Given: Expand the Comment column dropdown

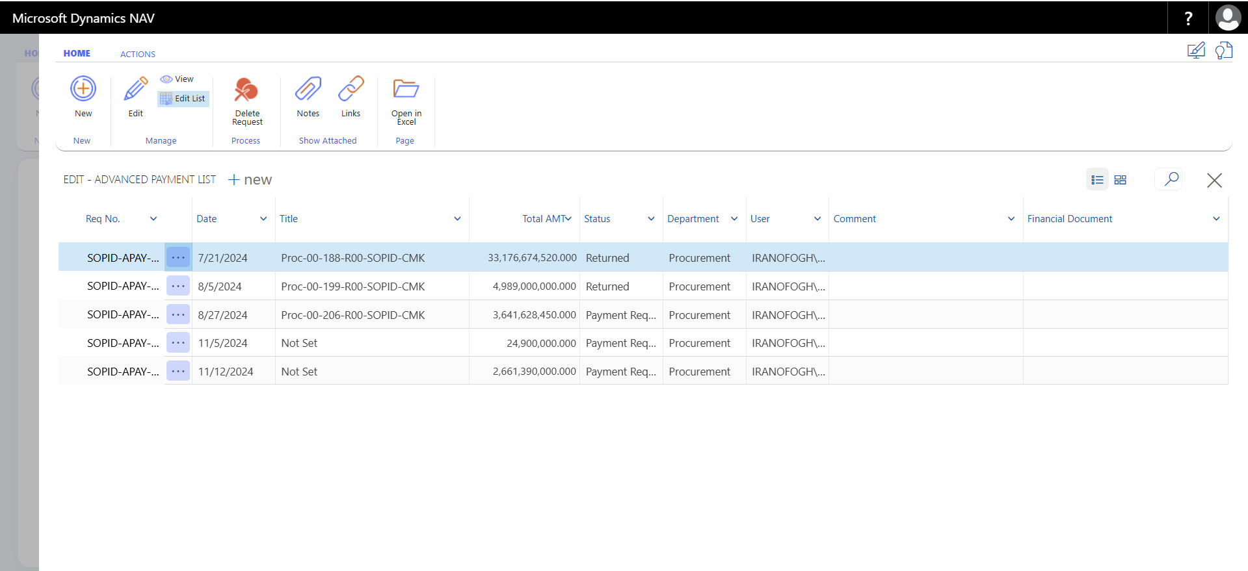Looking at the screenshot, I should pyautogui.click(x=1011, y=219).
